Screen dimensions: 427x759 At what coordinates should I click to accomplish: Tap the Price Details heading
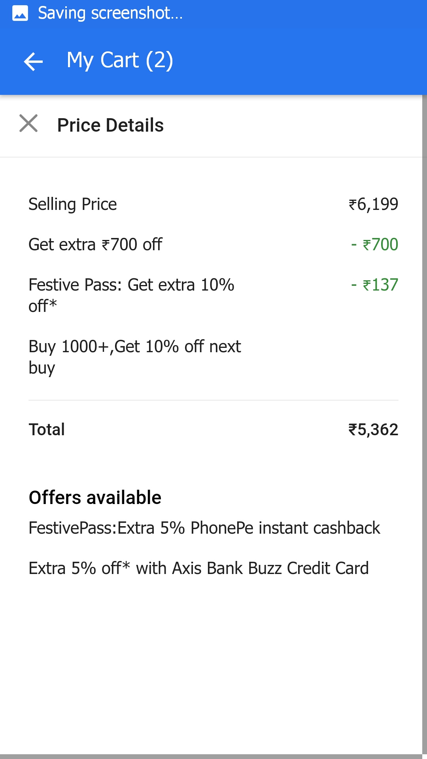point(110,125)
